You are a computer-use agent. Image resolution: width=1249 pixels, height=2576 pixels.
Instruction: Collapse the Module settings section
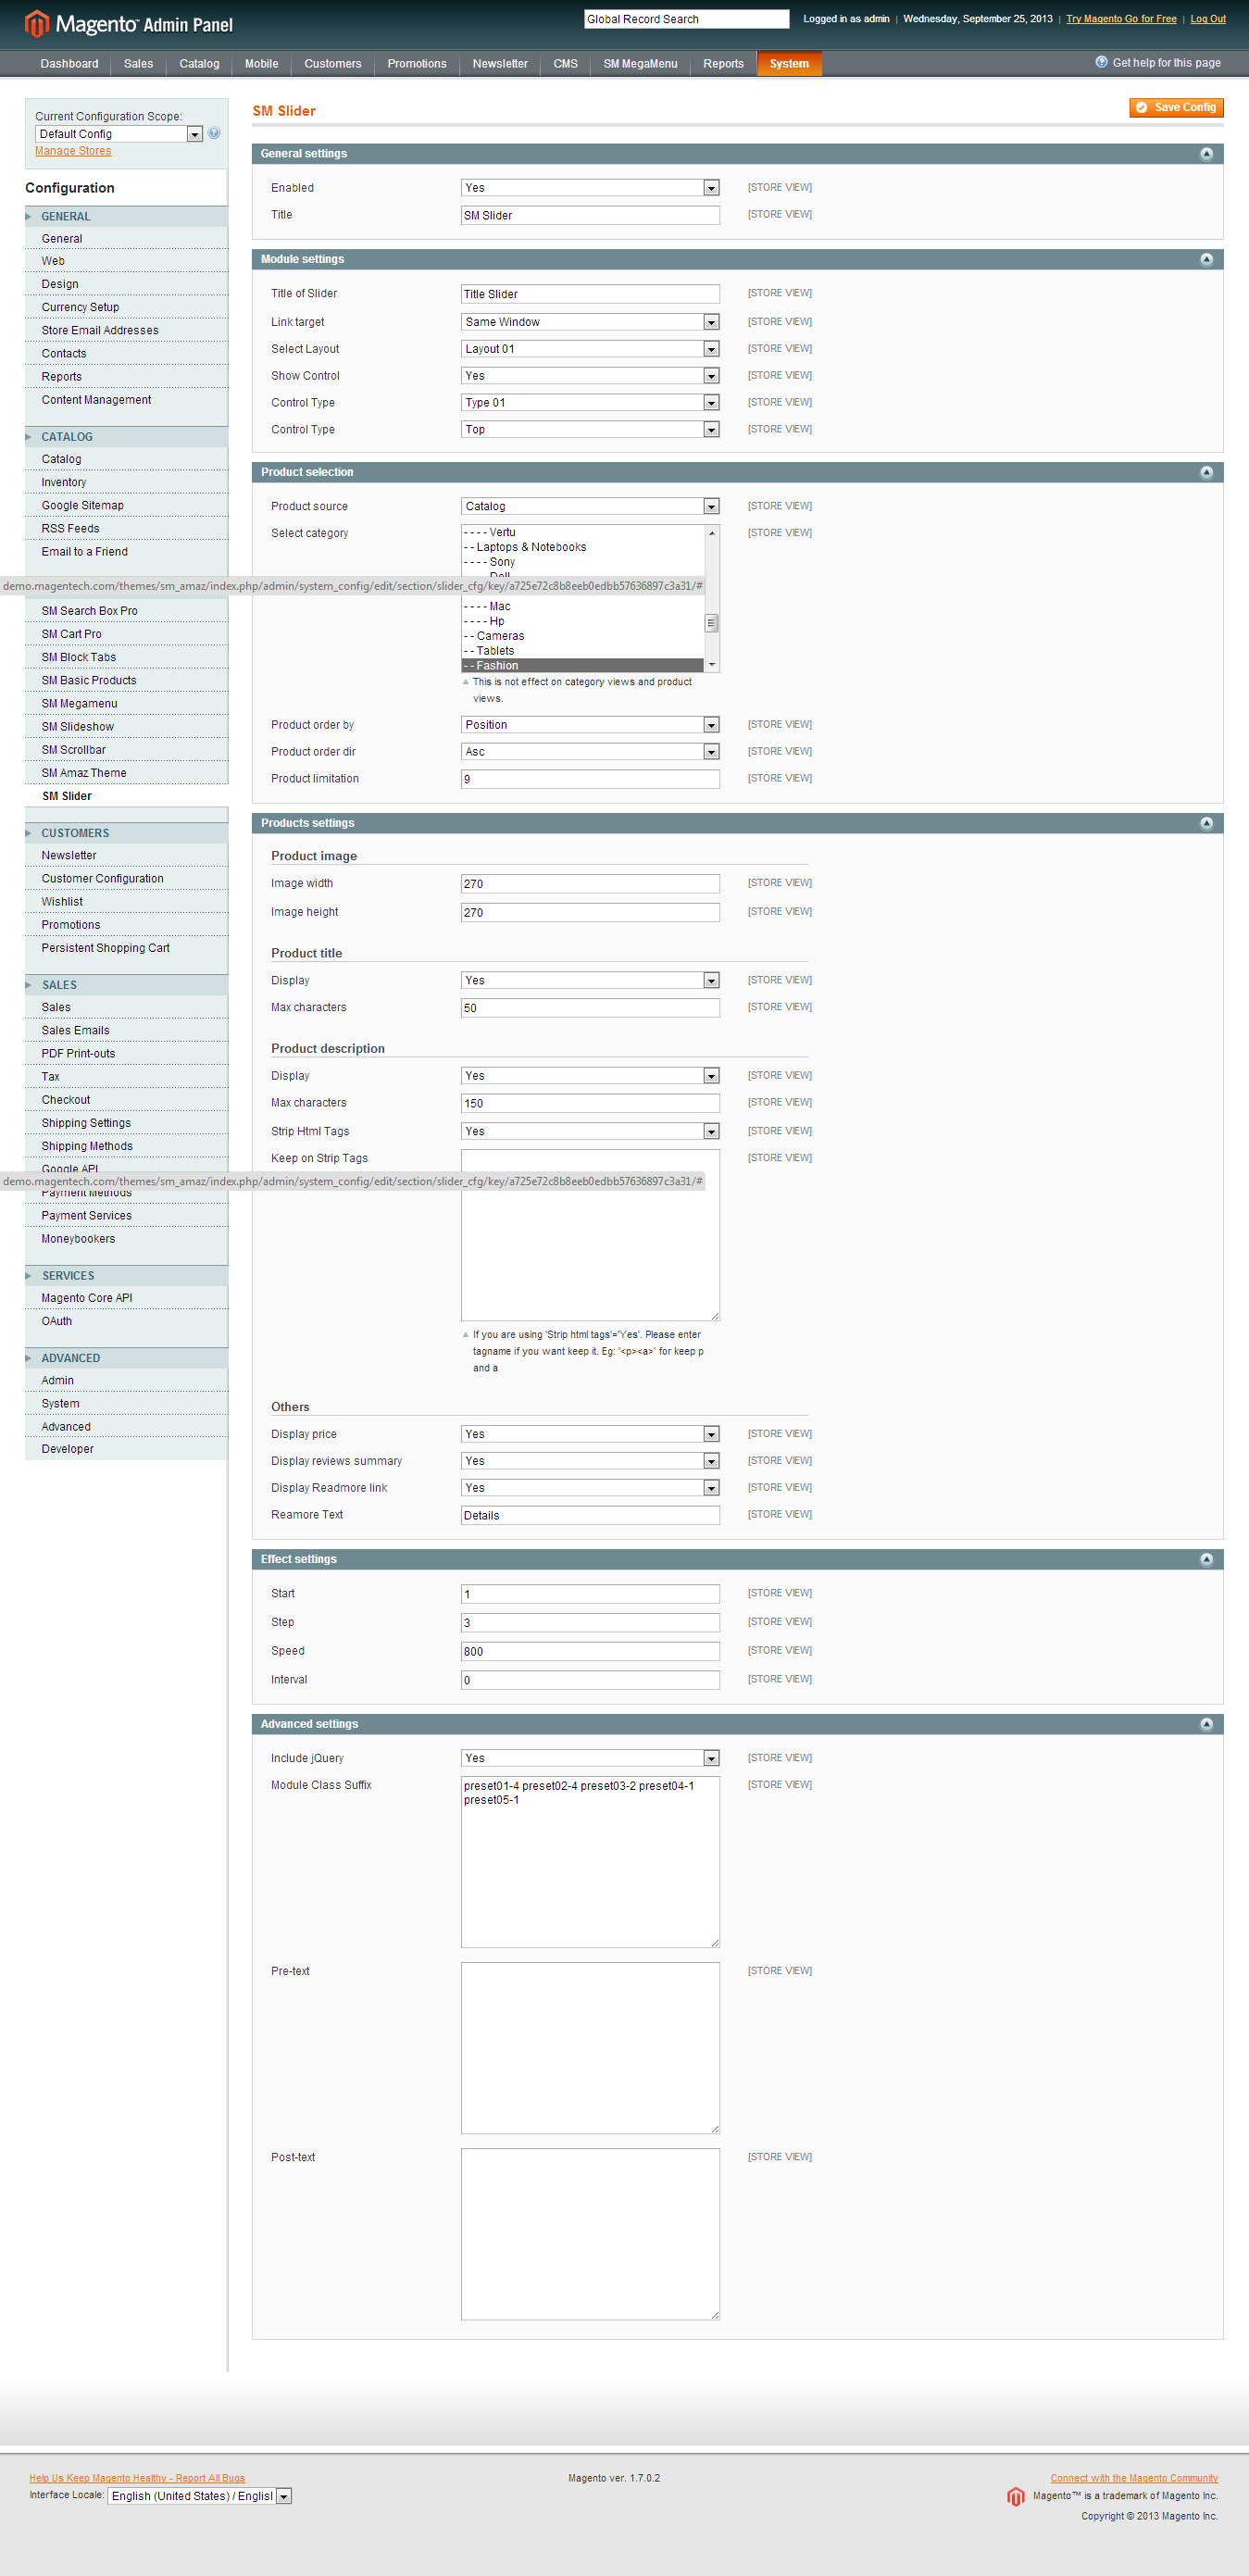point(1206,259)
